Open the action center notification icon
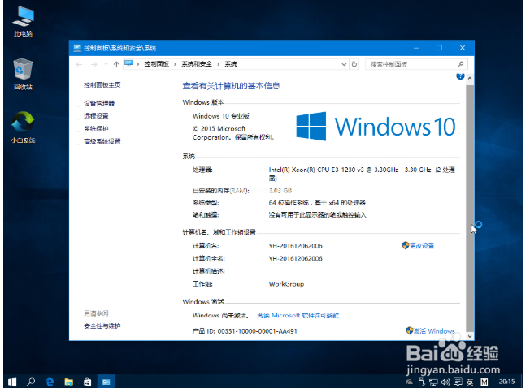The width and height of the screenshot is (530, 388). coord(458,382)
